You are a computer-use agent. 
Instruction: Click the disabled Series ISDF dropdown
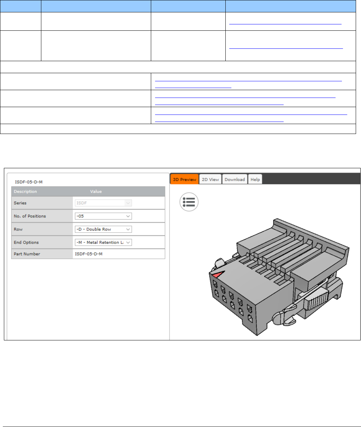pos(103,203)
